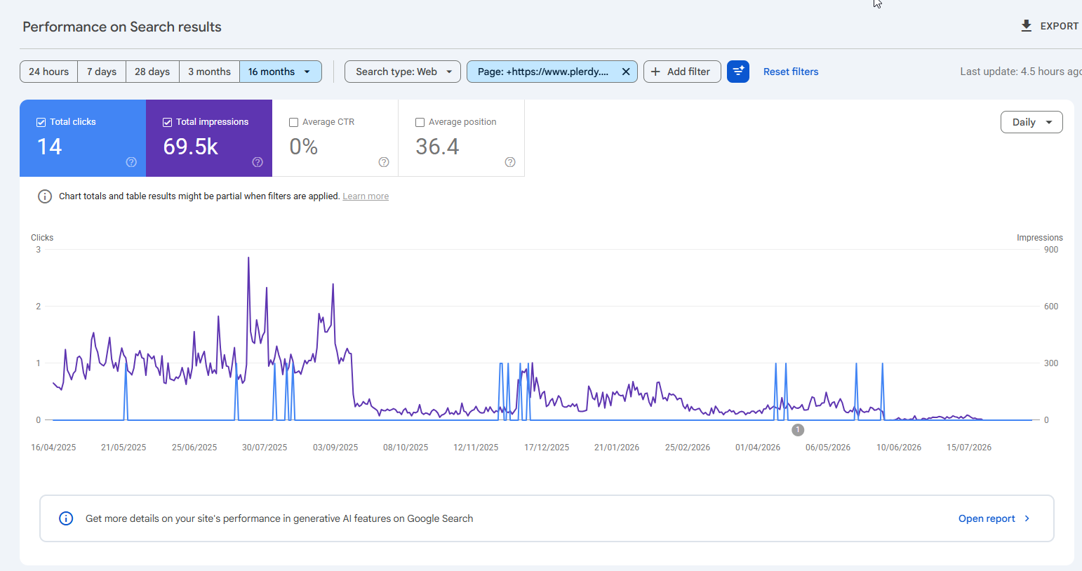The height and width of the screenshot is (571, 1082).
Task: Click help icon on Total clicks card
Action: point(131,162)
